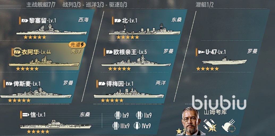This screenshot has width=275, height=136.
Task: Select the 衣阿华 Lv.44 battleship silhouette
Action: tap(44, 61)
